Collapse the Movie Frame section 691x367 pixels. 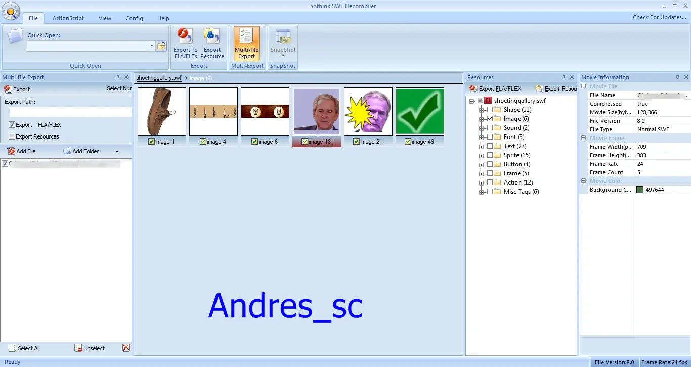tap(584, 138)
